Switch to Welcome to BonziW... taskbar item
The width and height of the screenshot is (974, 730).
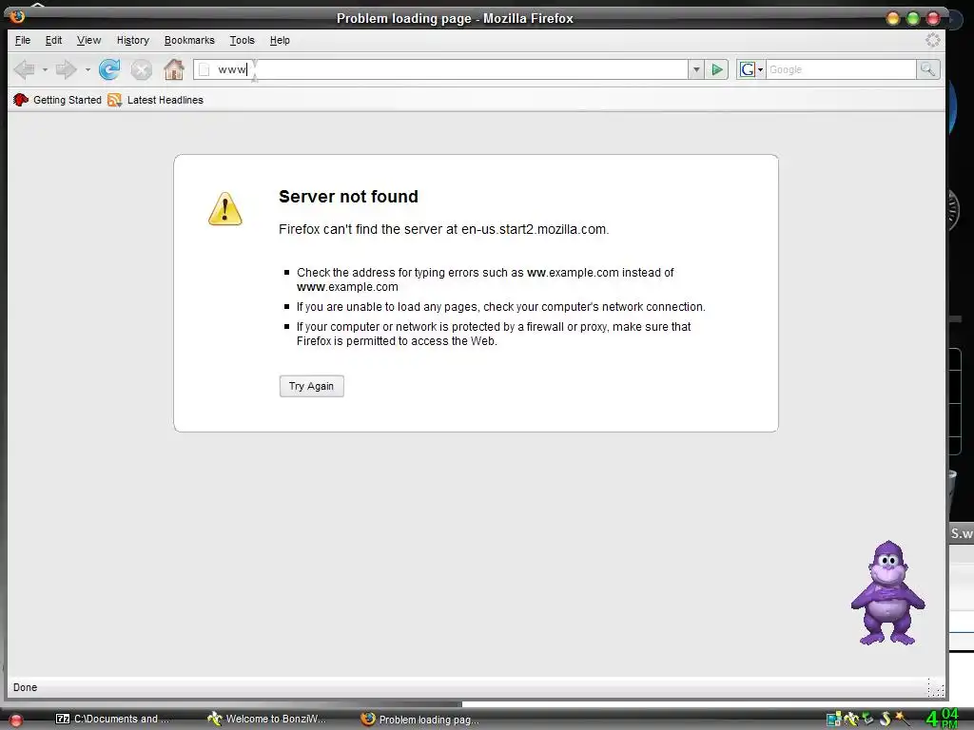[x=267, y=719]
